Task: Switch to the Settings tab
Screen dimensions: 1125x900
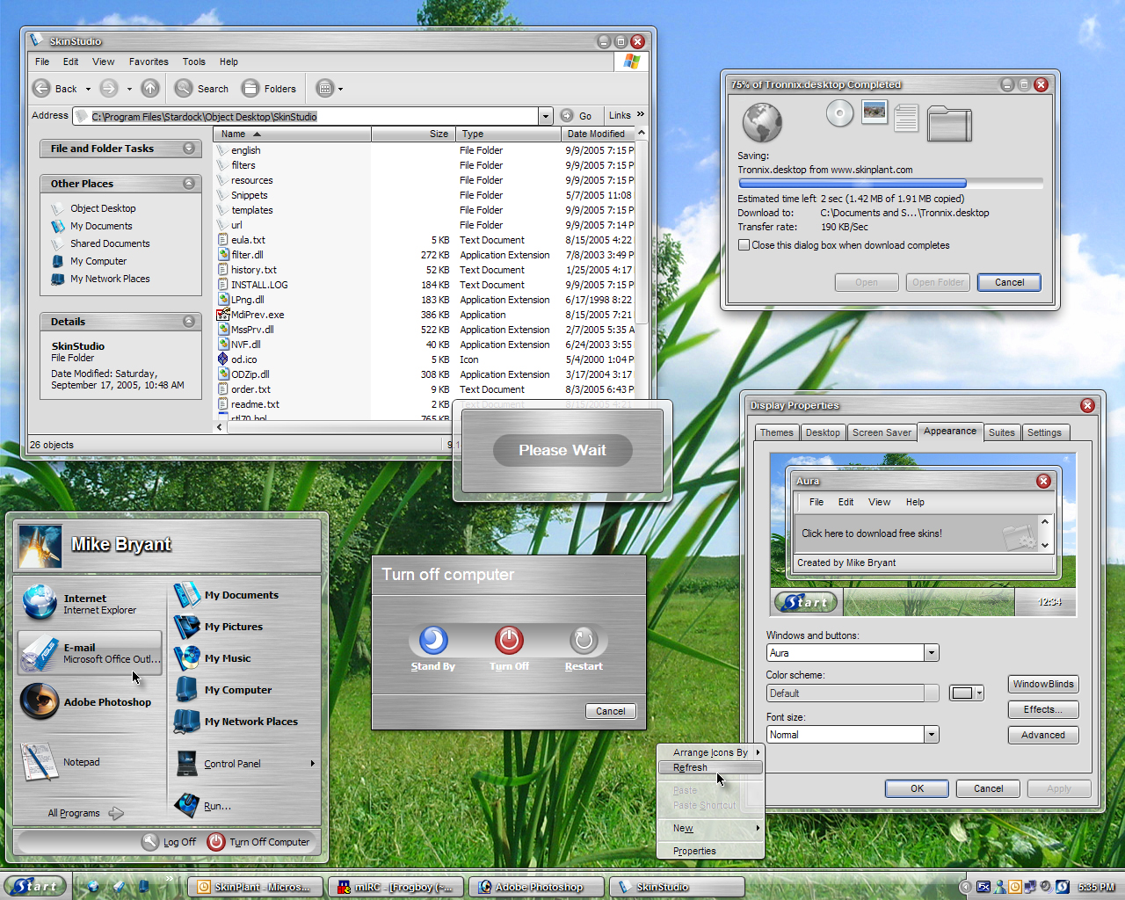Action: [1044, 432]
